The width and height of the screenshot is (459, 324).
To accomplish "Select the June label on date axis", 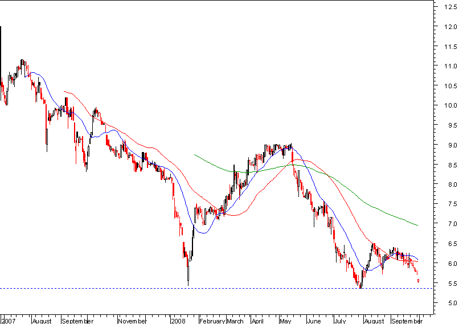I will coord(314,321).
